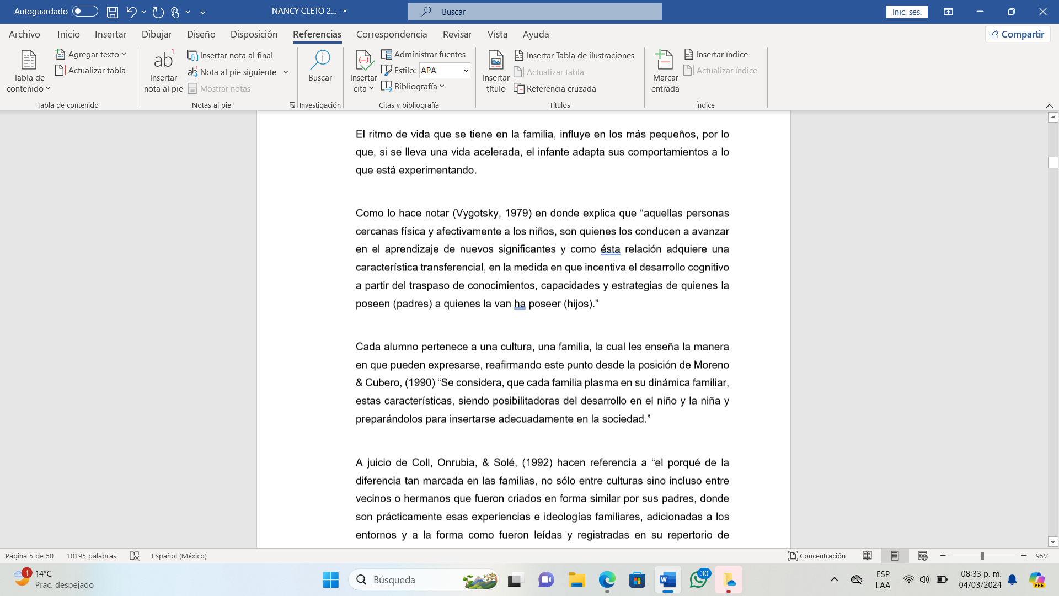
Task: Click Insertar nota al final
Action: pos(231,55)
